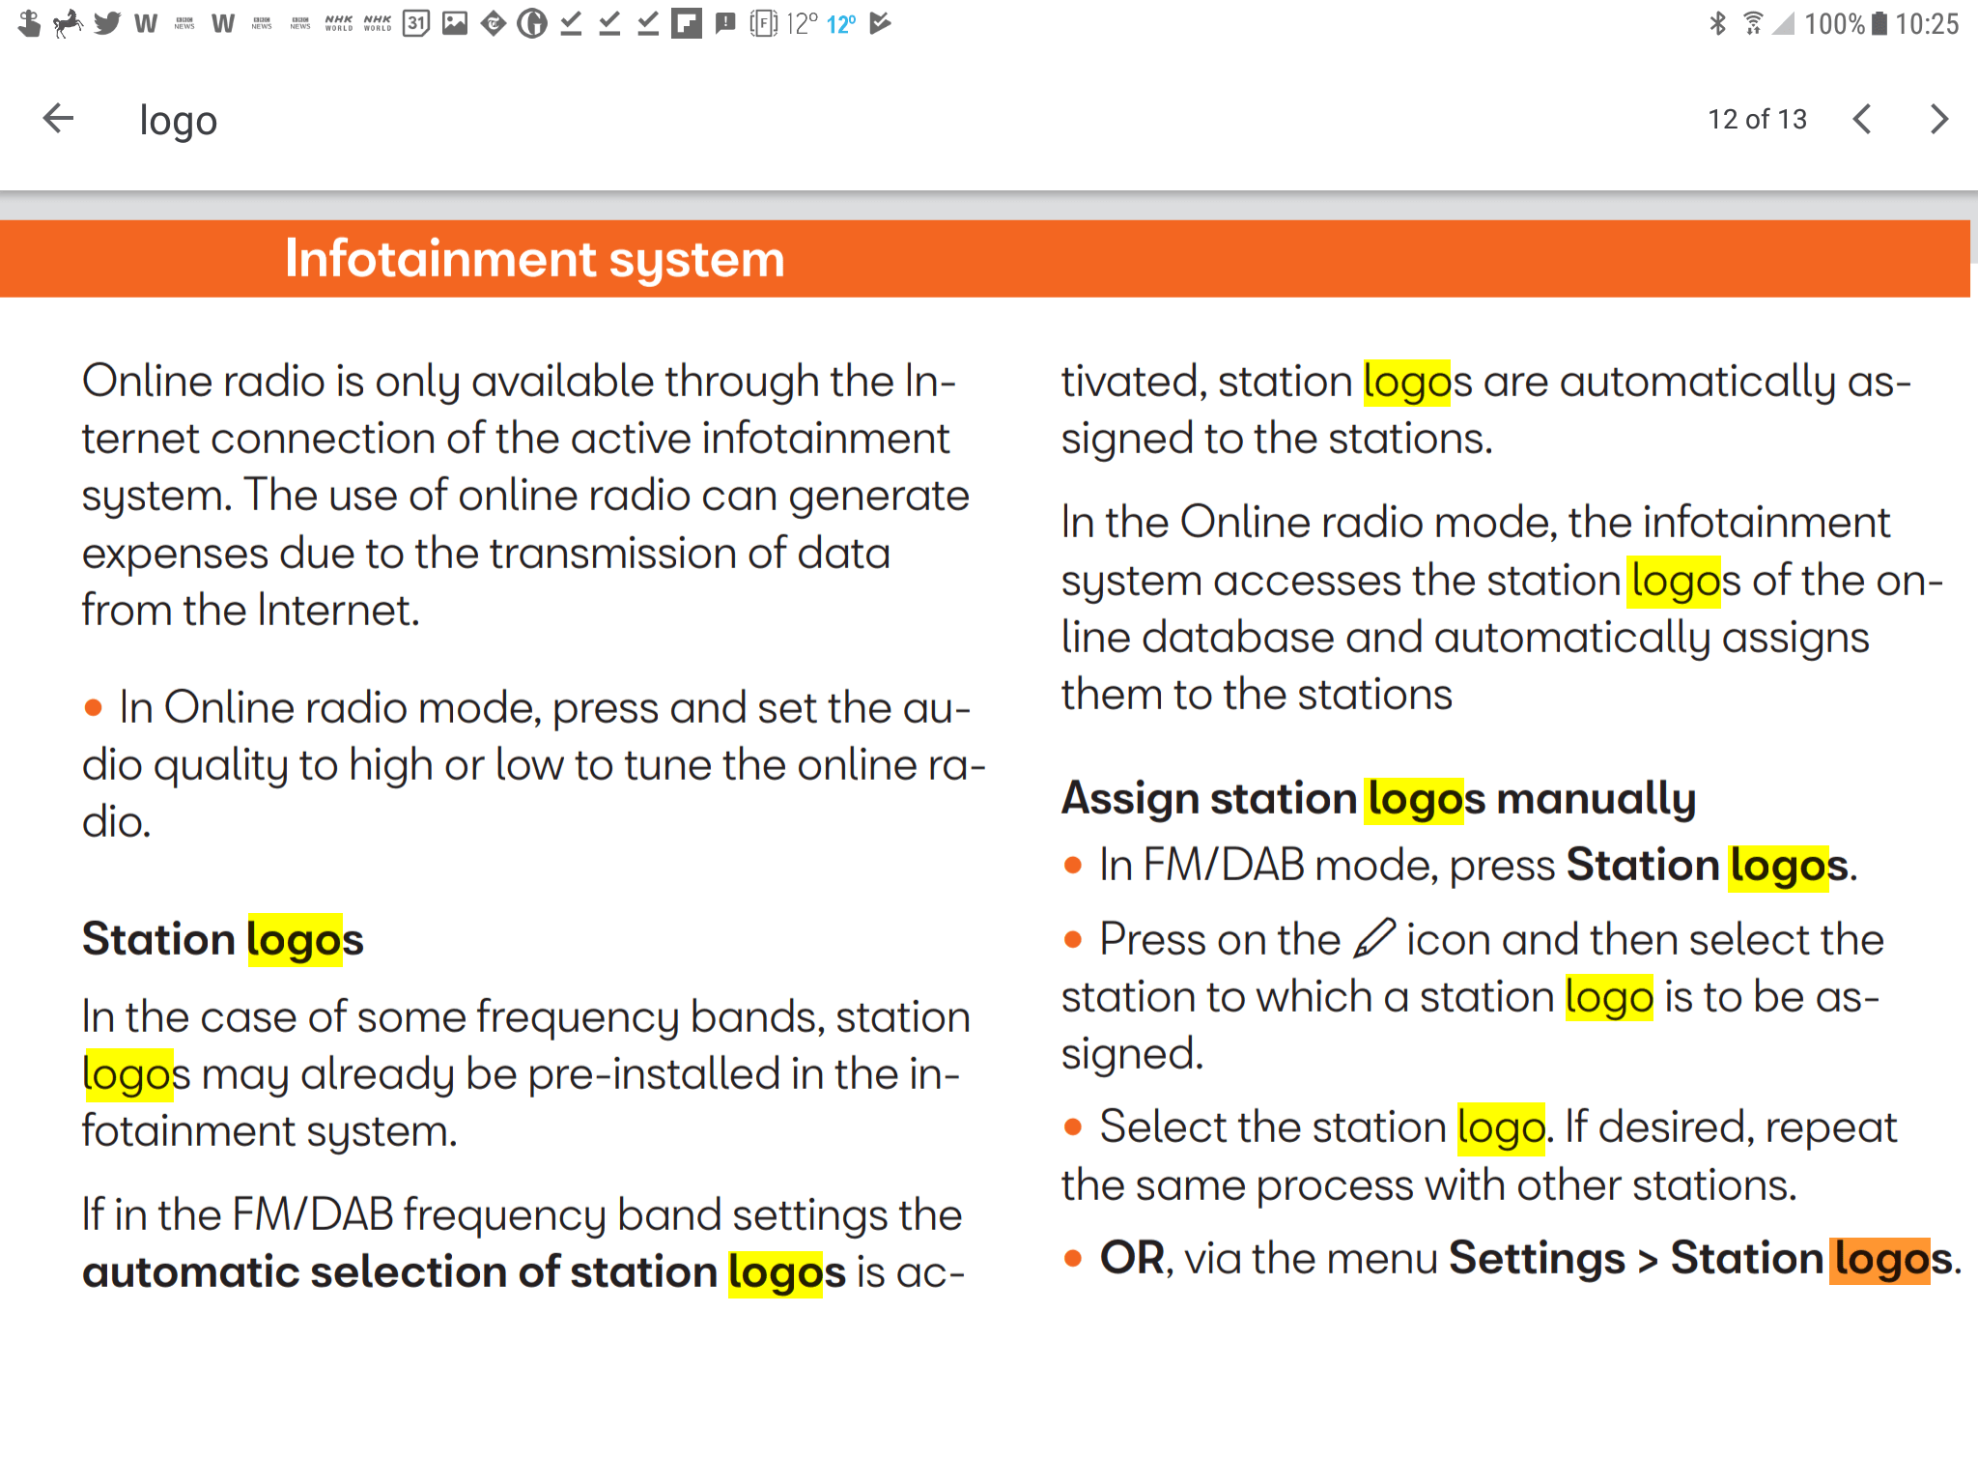Image resolution: width=1978 pixels, height=1484 pixels.
Task: Tap the 'Station logos' section heading
Action: 222,939
